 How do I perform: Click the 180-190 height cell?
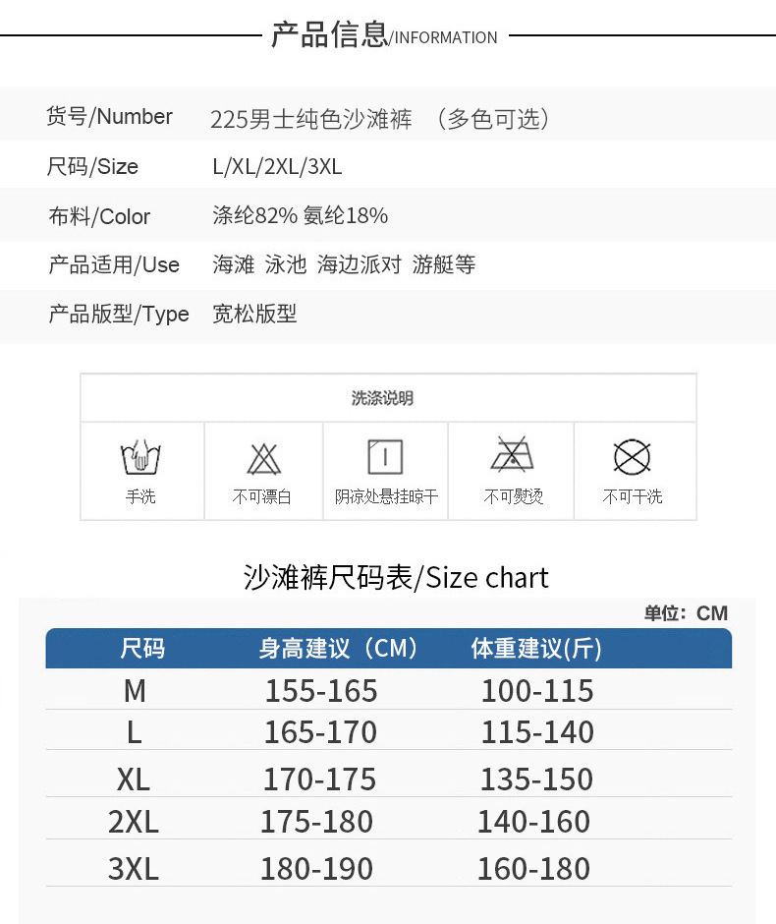click(x=316, y=869)
